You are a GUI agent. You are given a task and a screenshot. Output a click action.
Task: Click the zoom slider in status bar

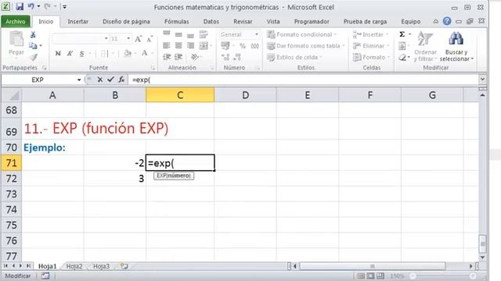coord(442,276)
